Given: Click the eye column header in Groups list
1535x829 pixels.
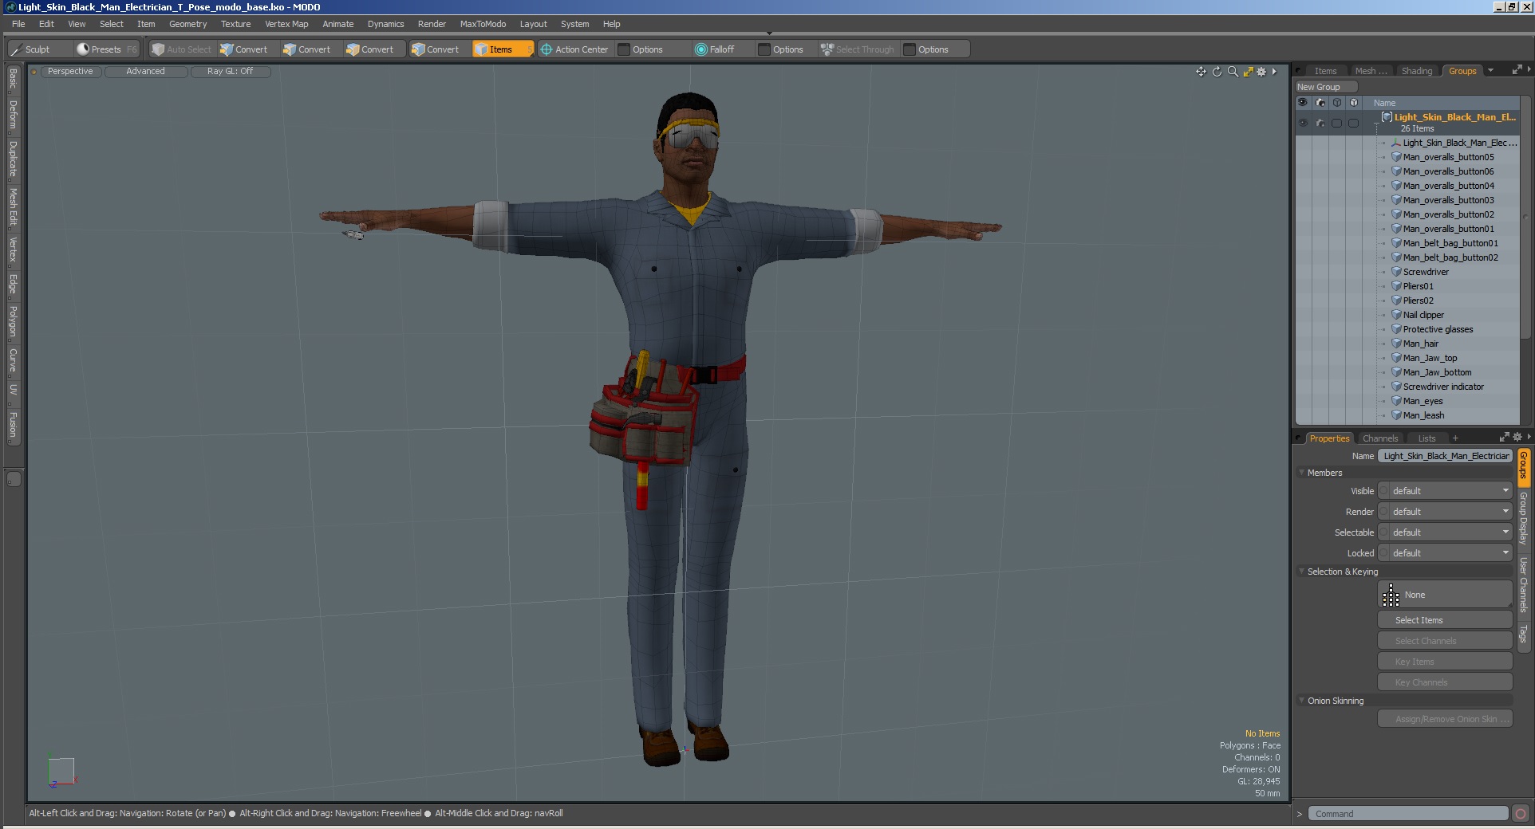Looking at the screenshot, I should click(x=1303, y=103).
